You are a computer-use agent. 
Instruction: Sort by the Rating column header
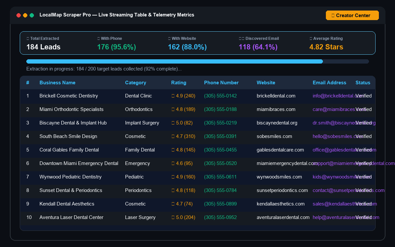tap(179, 83)
